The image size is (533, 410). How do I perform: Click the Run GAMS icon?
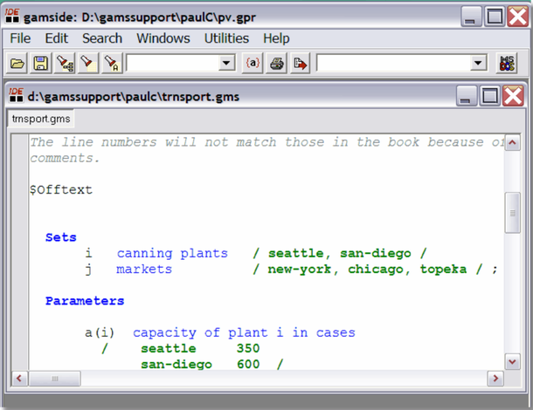coord(301,63)
